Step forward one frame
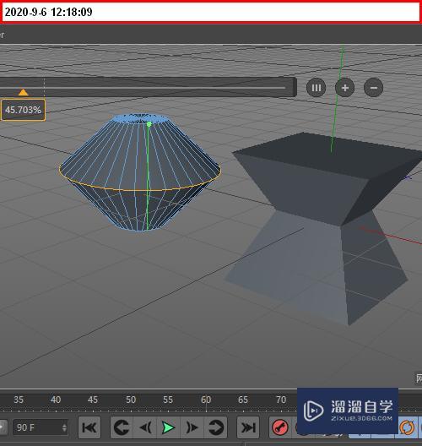Viewport: 422px width, 446px height. click(x=192, y=427)
